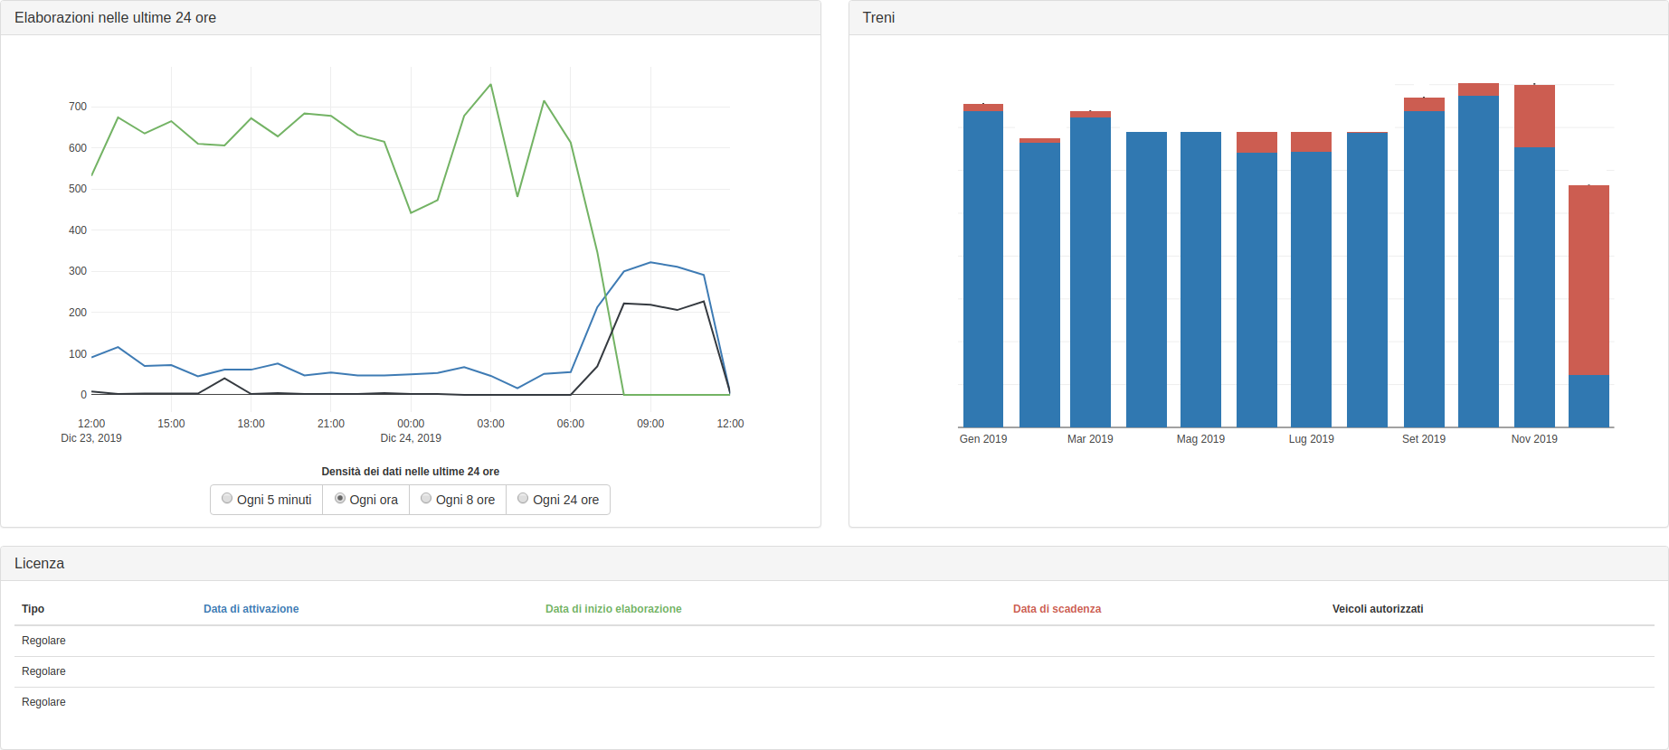Select the first 'Regolare' license row
1669x750 pixels.
pyautogui.click(x=834, y=641)
